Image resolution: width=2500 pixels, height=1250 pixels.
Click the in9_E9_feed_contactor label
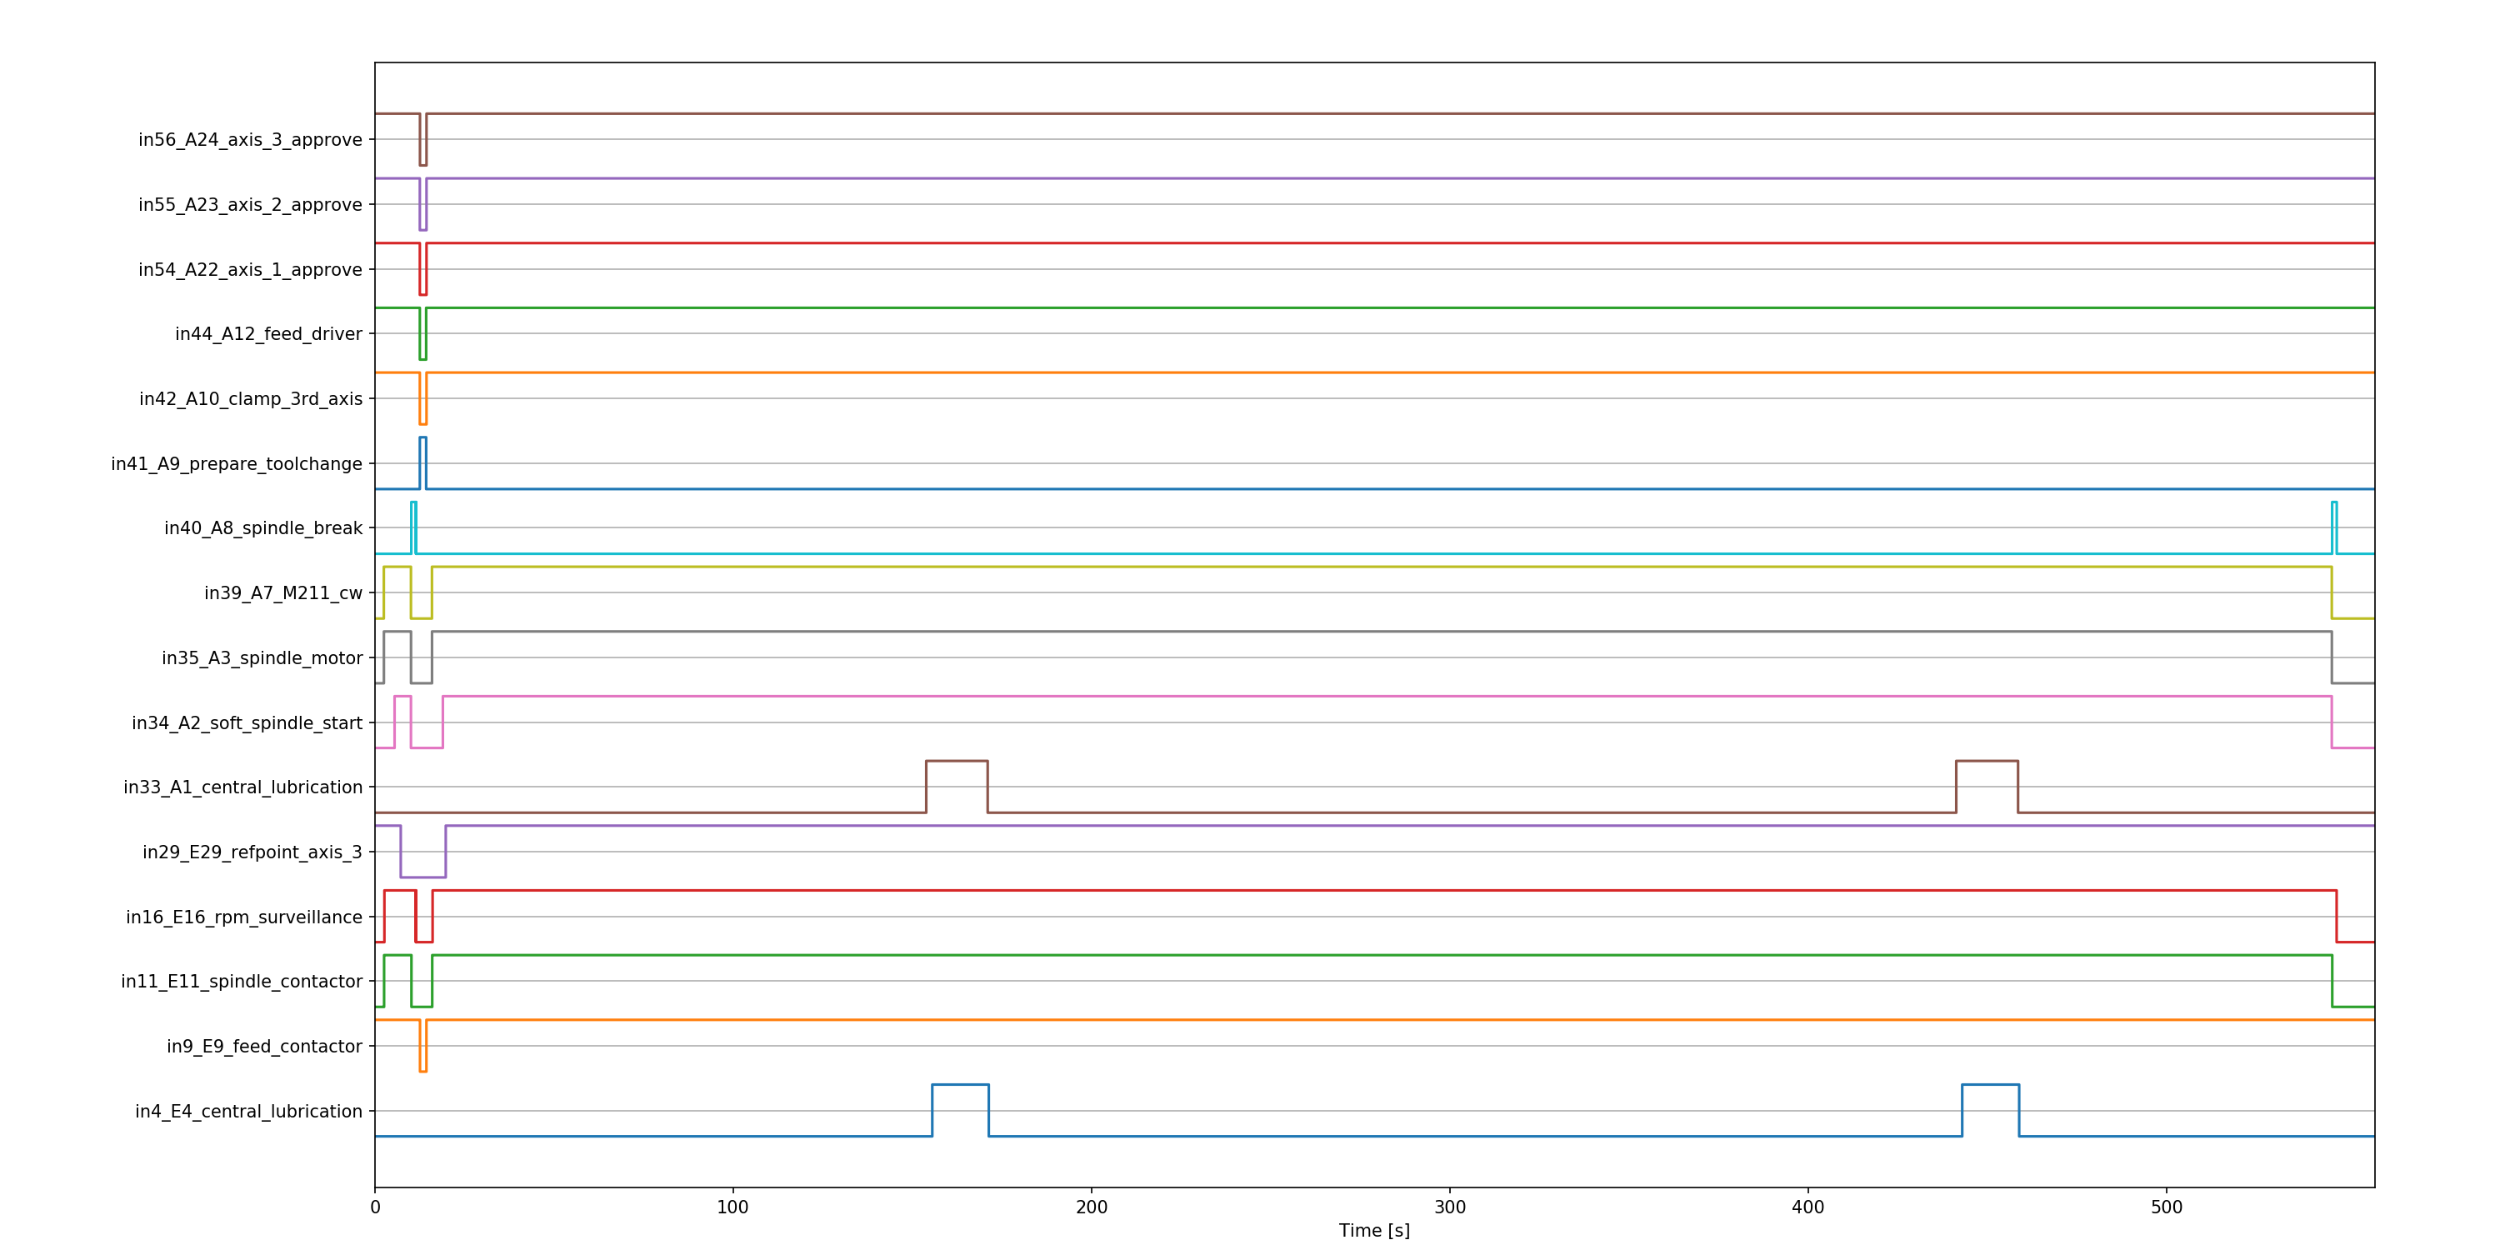(x=265, y=1046)
